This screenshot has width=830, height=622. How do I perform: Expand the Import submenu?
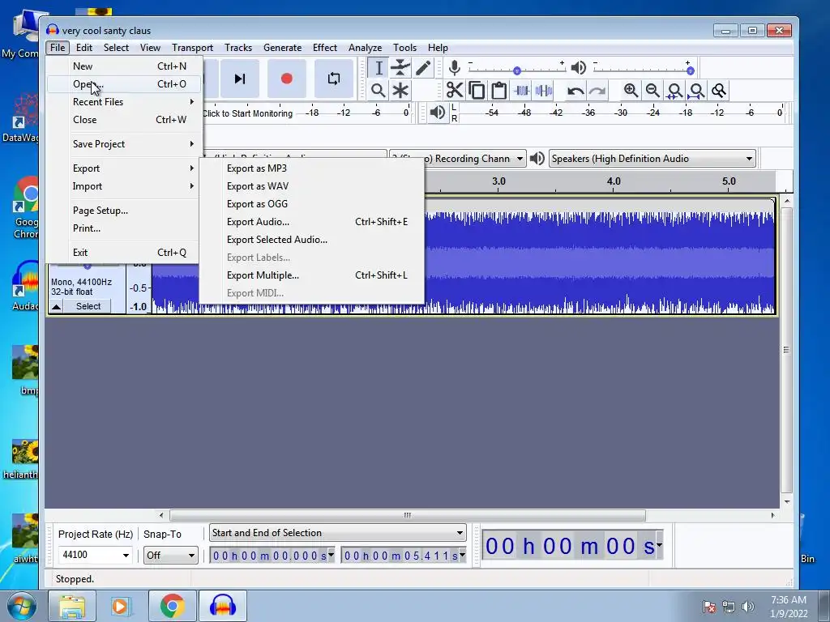tap(124, 186)
